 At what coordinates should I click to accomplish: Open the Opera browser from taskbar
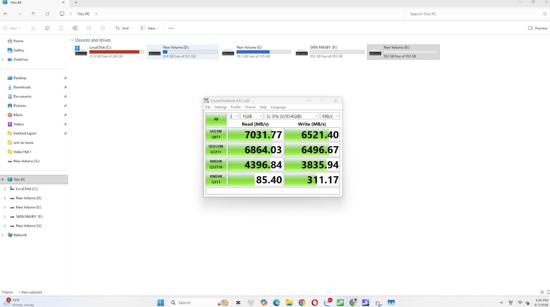click(315, 302)
